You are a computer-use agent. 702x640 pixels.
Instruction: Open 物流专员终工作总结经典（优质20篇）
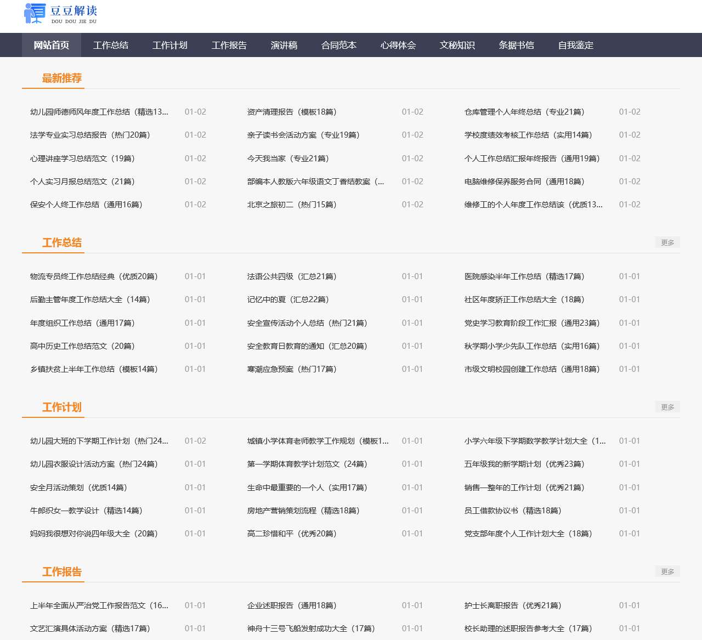pos(93,276)
